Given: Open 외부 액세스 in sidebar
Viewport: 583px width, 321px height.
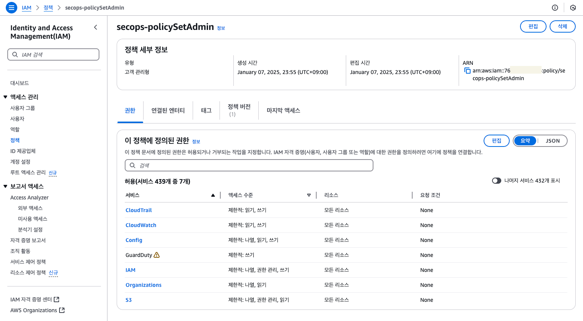Looking at the screenshot, I should coord(30,208).
